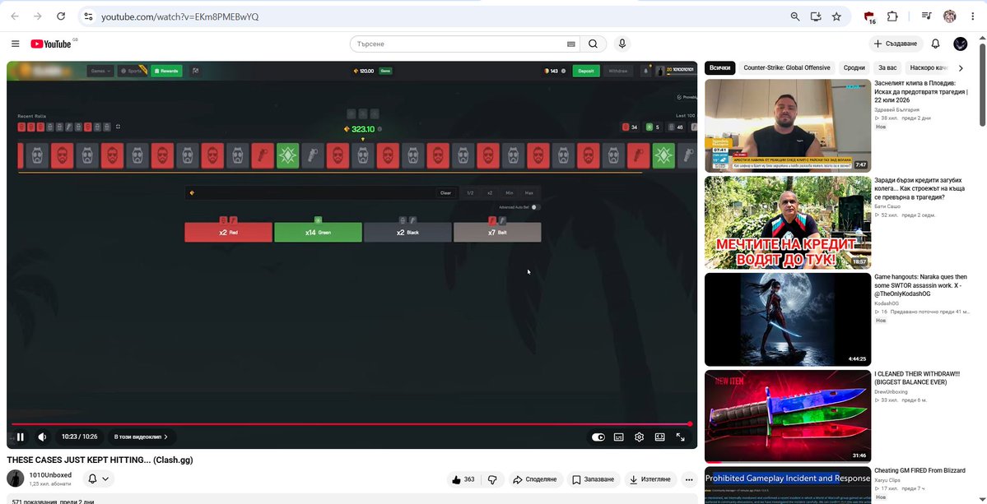The width and height of the screenshot is (987, 504).
Task: Open the YouTube notifications bell
Action: (935, 44)
